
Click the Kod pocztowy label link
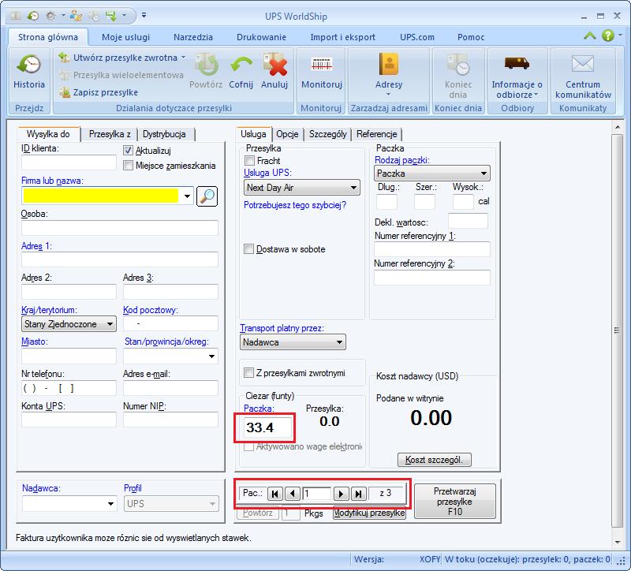click(x=151, y=310)
